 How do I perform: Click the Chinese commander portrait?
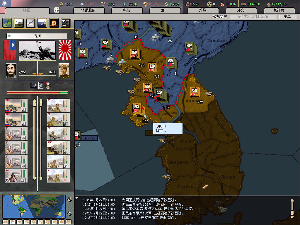click(11, 71)
